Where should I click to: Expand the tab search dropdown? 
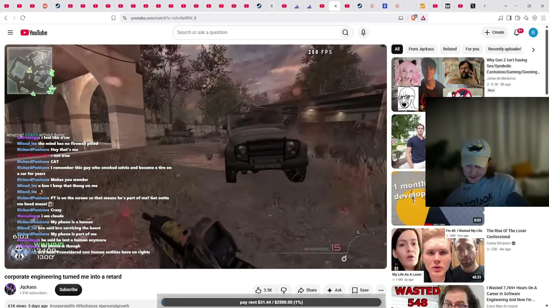coord(506,6)
